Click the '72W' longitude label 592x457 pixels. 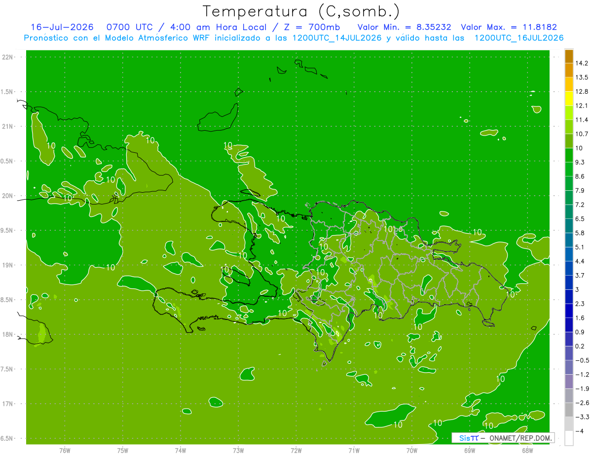pos(296,451)
